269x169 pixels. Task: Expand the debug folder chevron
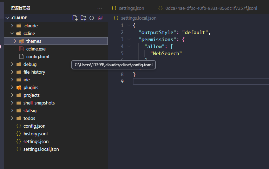point(12,64)
